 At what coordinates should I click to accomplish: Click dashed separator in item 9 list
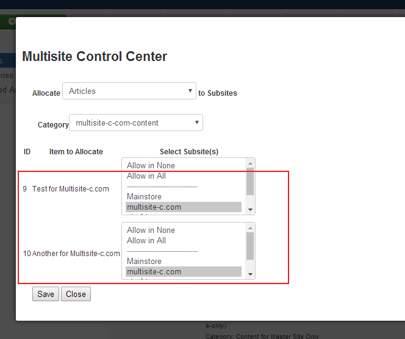point(162,187)
